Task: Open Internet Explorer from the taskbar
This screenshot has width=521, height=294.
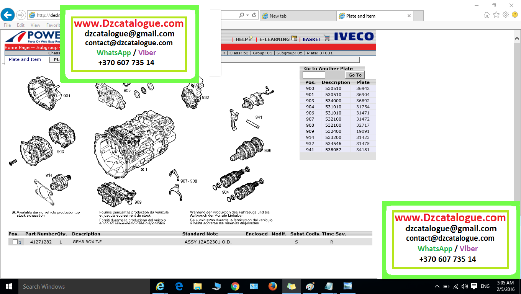Action: (x=160, y=286)
